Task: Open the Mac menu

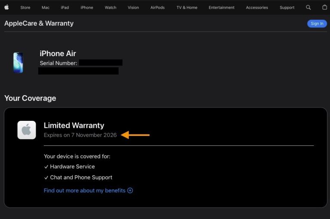Action: click(x=46, y=8)
